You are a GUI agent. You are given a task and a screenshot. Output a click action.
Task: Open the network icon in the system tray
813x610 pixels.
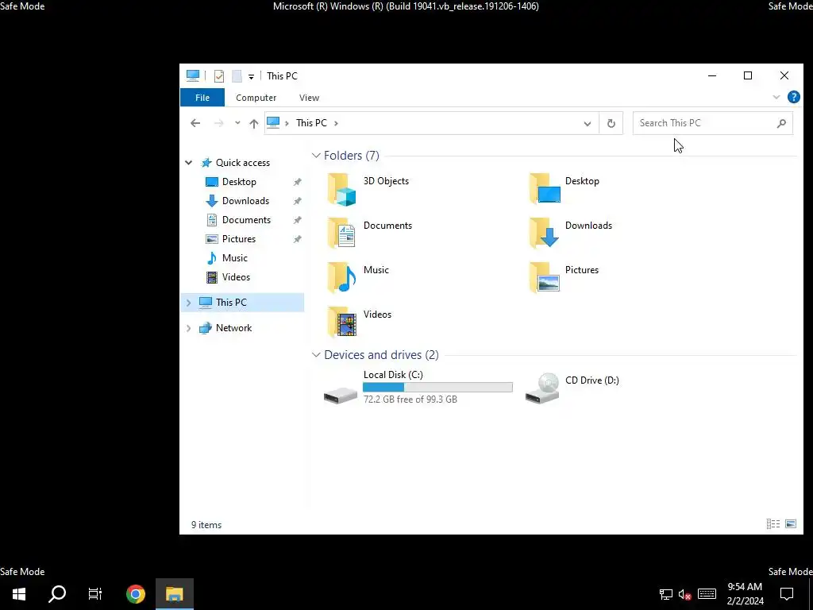tap(666, 594)
